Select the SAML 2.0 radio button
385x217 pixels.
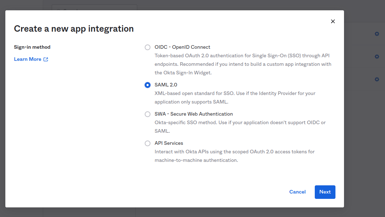pyautogui.click(x=147, y=85)
